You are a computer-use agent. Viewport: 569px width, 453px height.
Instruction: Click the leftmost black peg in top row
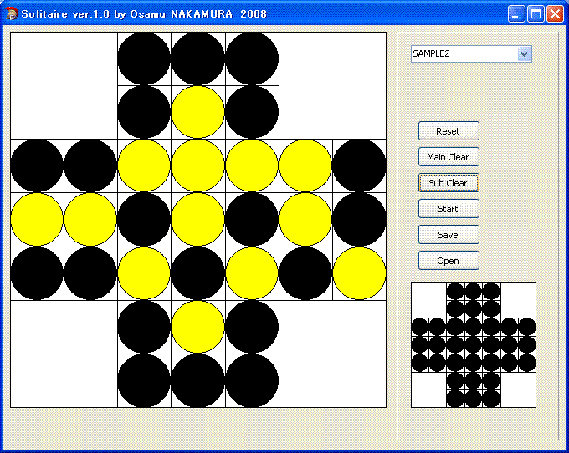(144, 59)
